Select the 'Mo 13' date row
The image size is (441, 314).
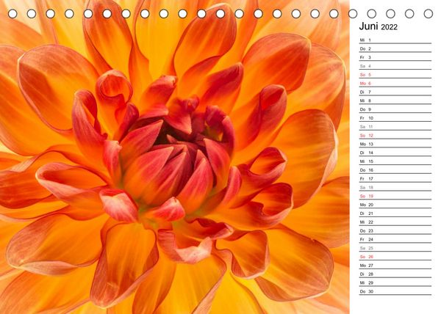coord(395,145)
